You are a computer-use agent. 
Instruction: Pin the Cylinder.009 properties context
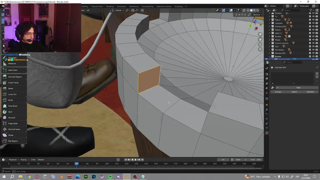[317, 67]
